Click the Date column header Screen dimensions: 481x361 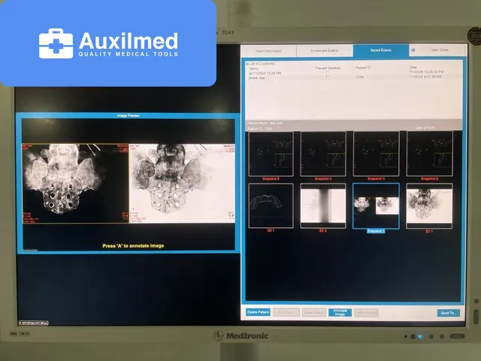pos(413,67)
